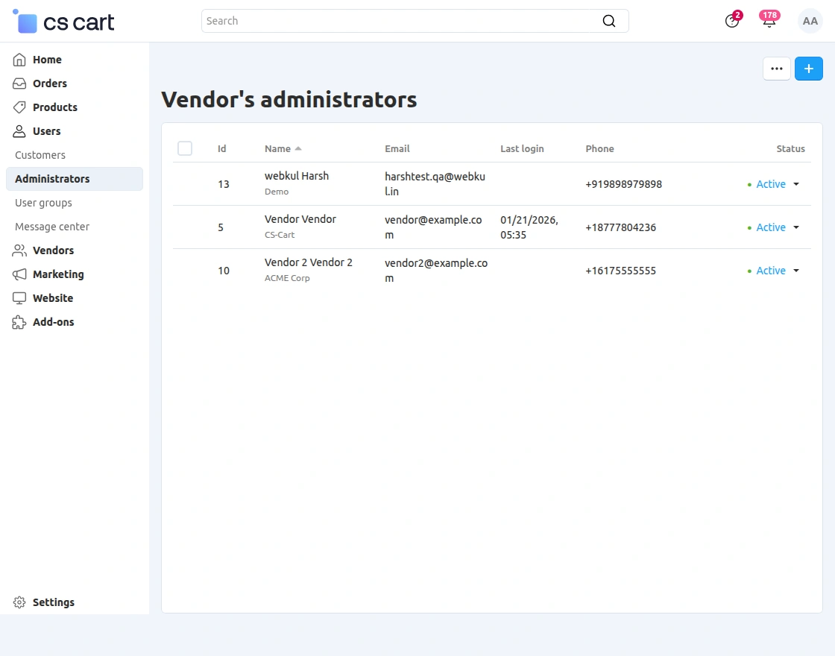Viewport: 835px width, 656px height.
Task: Open the Vendors section icon
Action: (x=18, y=250)
